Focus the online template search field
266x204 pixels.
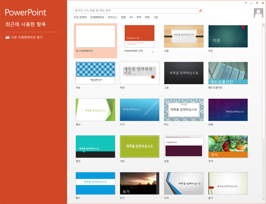138,11
